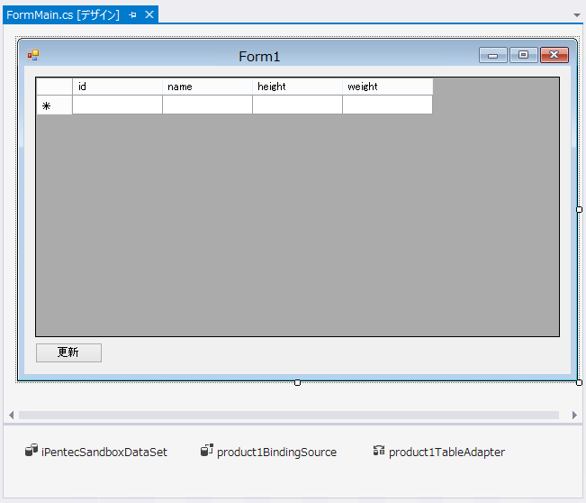586x503 pixels.
Task: Click the product1TableAdapter label
Action: coord(446,453)
